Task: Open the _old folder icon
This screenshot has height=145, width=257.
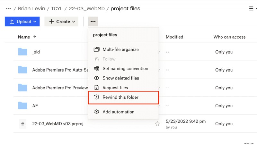Action: [22, 52]
